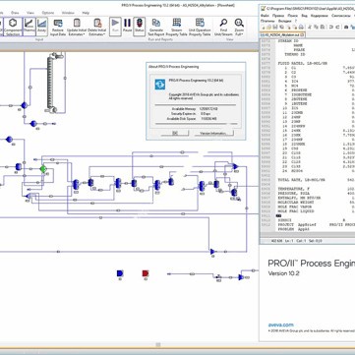Click Undo icon in editor toolbar
Image resolution: width=355 pixels, height=355 pixels.
(331, 27)
